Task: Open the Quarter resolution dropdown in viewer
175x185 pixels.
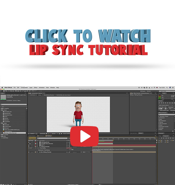Action: coord(55,134)
